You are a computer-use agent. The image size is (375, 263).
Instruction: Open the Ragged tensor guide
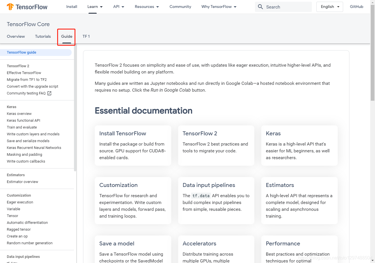19,230
